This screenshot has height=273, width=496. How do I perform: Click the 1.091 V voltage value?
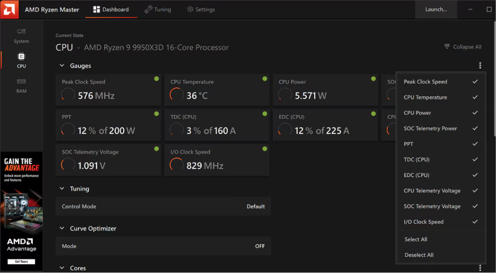coord(92,166)
